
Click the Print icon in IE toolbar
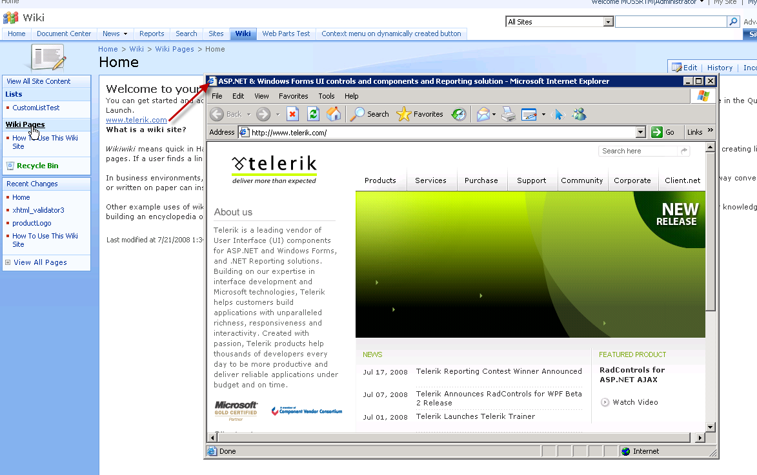(x=509, y=114)
